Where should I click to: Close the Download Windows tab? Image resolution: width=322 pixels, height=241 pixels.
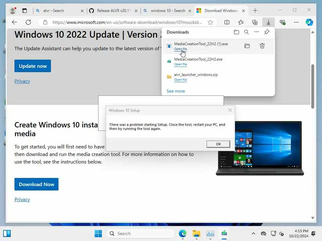tap(243, 11)
